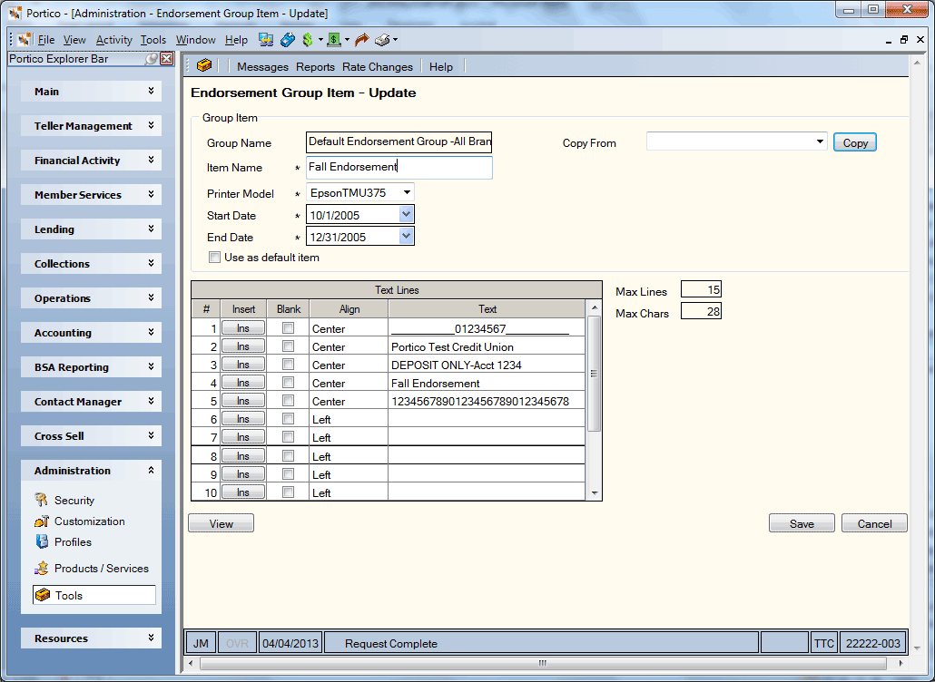
Task: Check the Blank box for line 6
Action: (x=288, y=419)
